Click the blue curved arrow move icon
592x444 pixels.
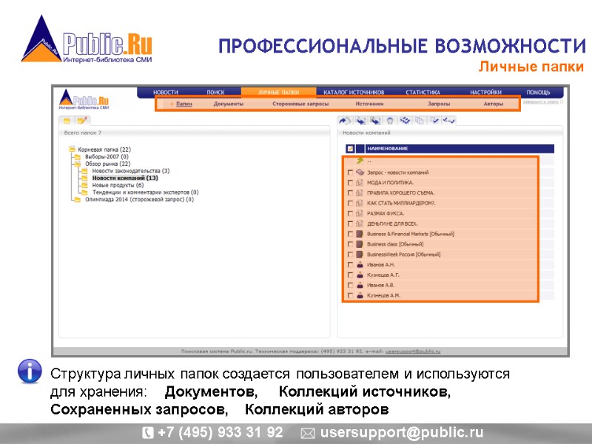344,121
